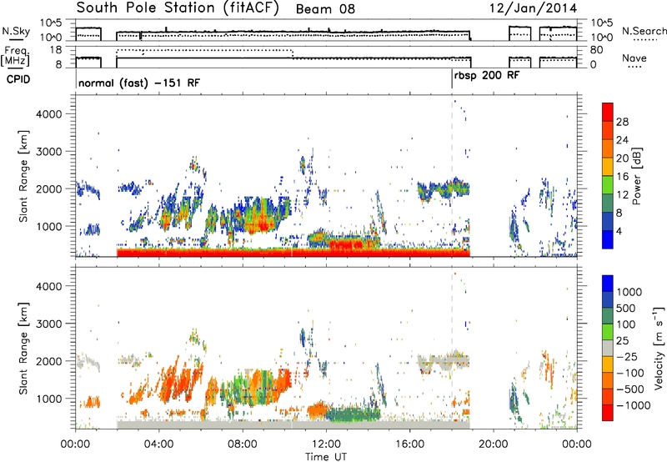Click the 'South Pole Station (fitACF)' title
This screenshot has width=667, height=462.
[178, 8]
